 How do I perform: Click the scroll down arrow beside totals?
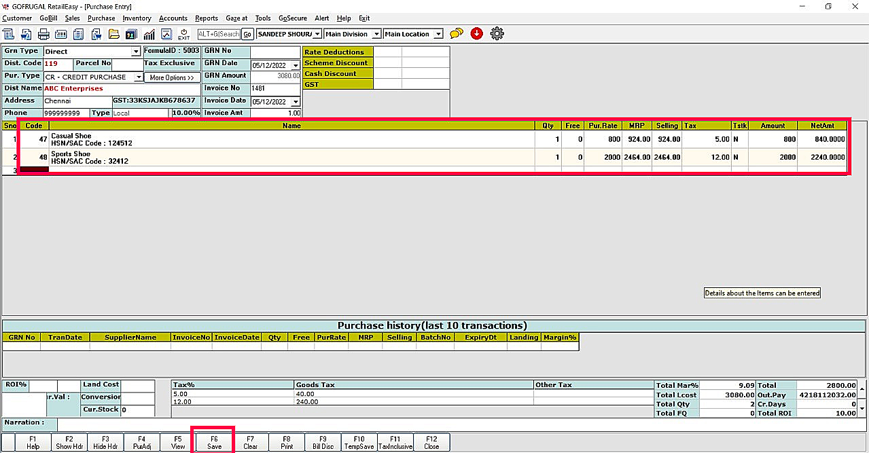[863, 409]
